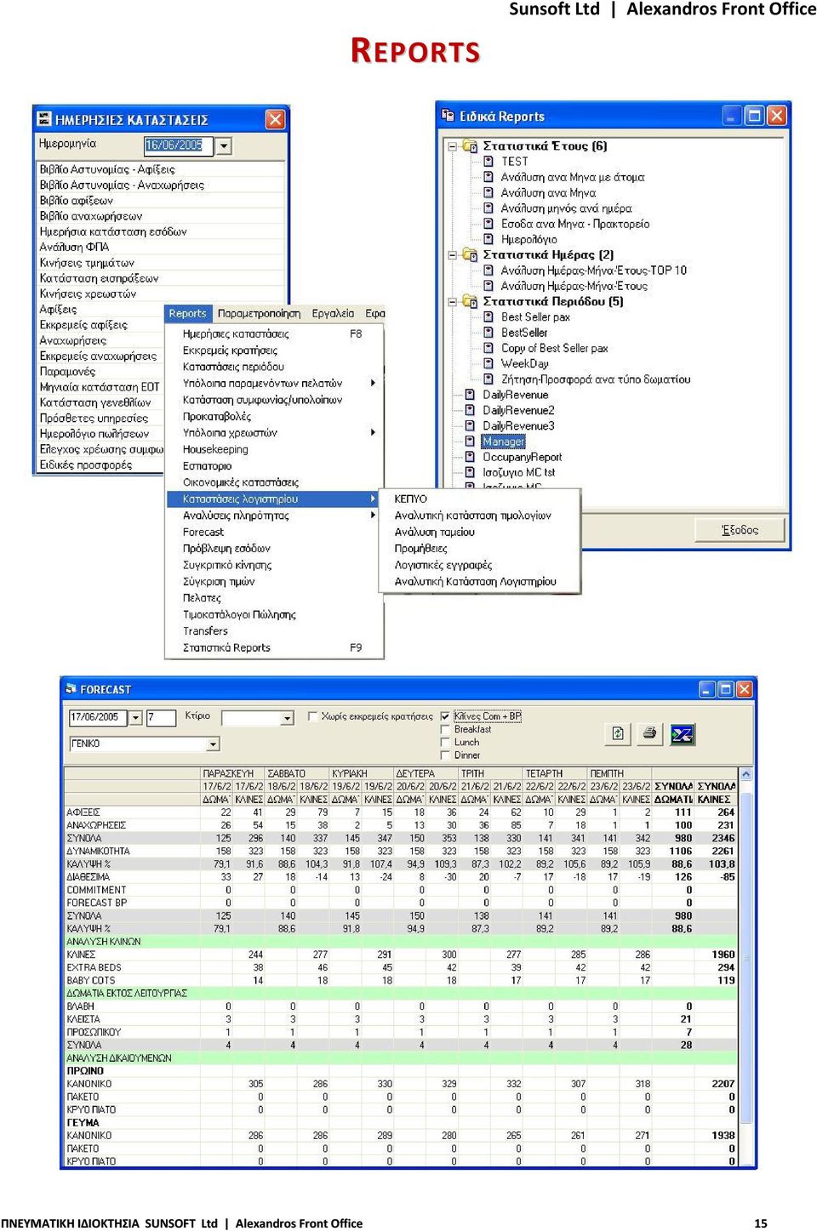Click the Ημερομηνία date field 16/06/2005
Screen dimensions: 817x1231
(x=179, y=145)
